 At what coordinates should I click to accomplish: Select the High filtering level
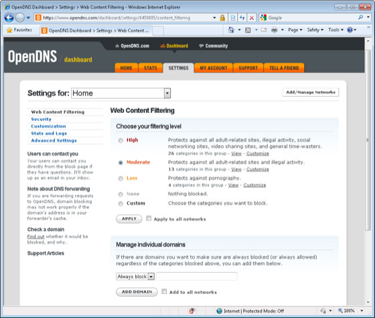pos(121,140)
